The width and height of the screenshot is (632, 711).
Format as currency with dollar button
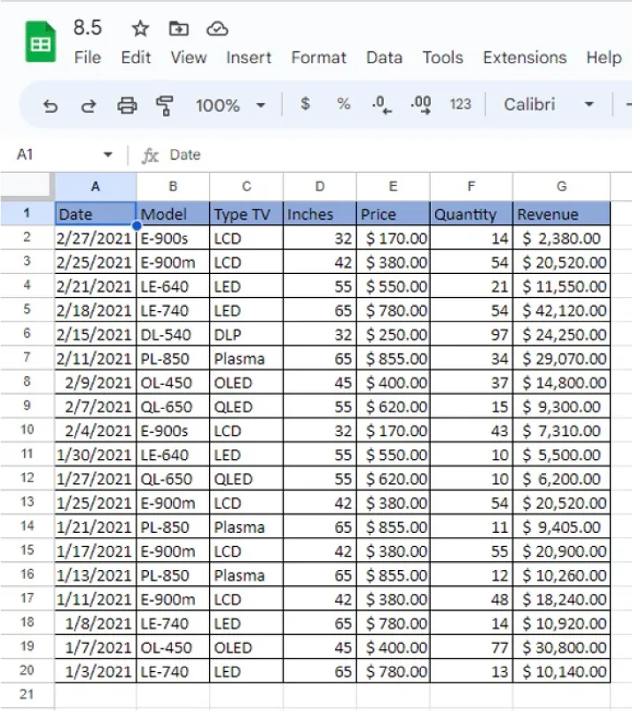point(305,105)
